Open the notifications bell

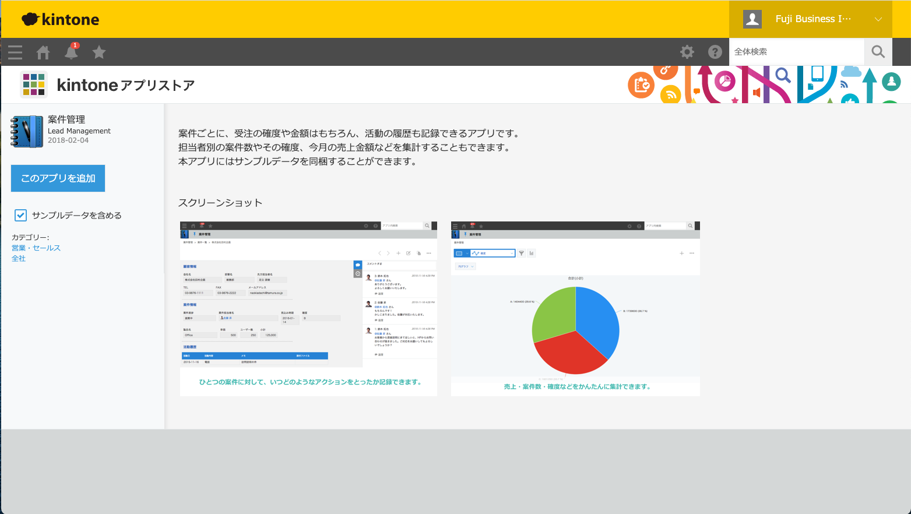(x=72, y=51)
